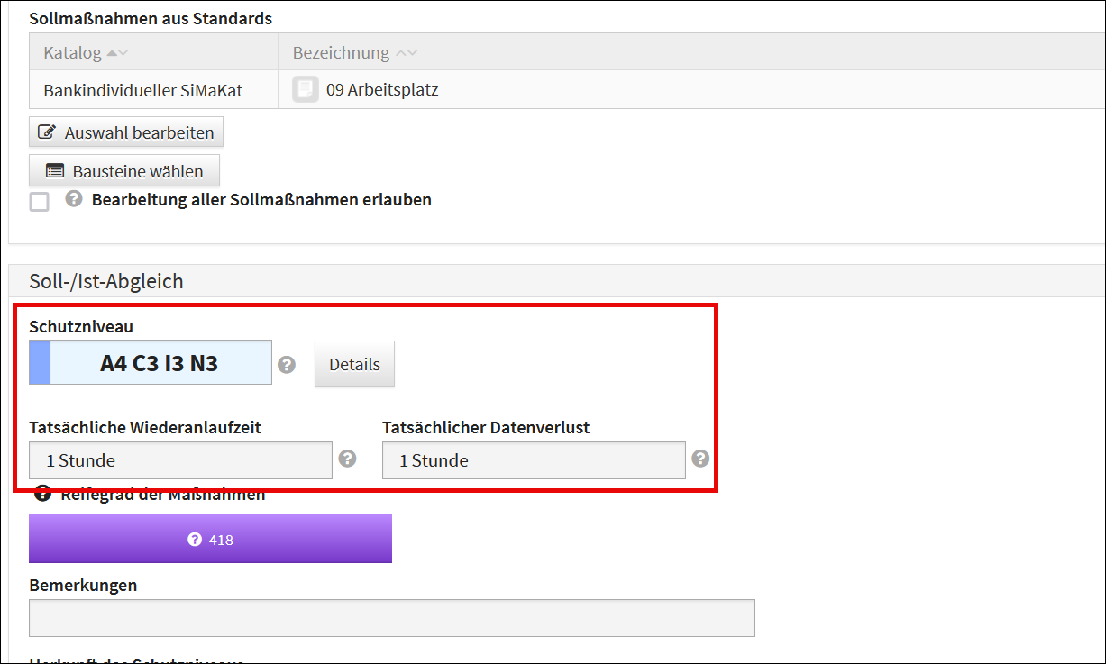Click the help icon beside Schutzniveau field
The height and width of the screenshot is (664, 1106).
287,365
